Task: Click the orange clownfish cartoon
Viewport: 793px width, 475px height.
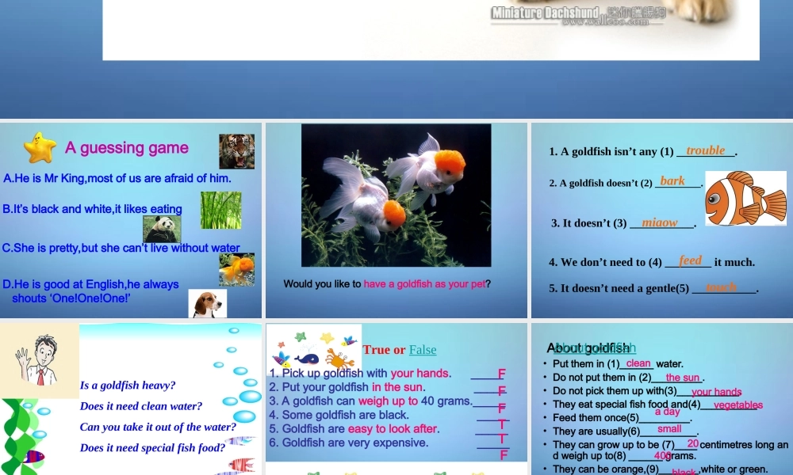Action: coord(745,198)
